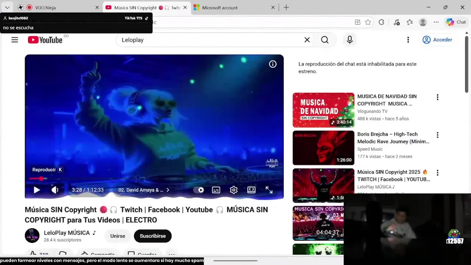Expand chapter '02. David Amaya' chevron
The height and width of the screenshot is (265, 471).
click(x=168, y=190)
